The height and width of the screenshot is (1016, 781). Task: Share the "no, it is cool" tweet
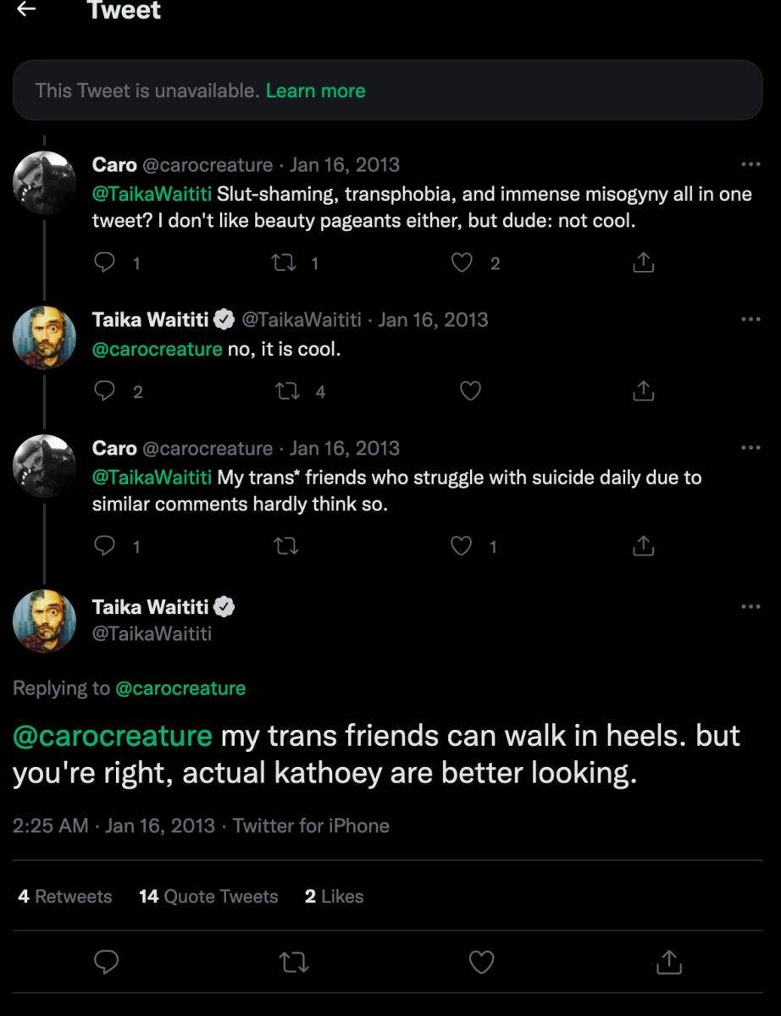click(x=644, y=391)
